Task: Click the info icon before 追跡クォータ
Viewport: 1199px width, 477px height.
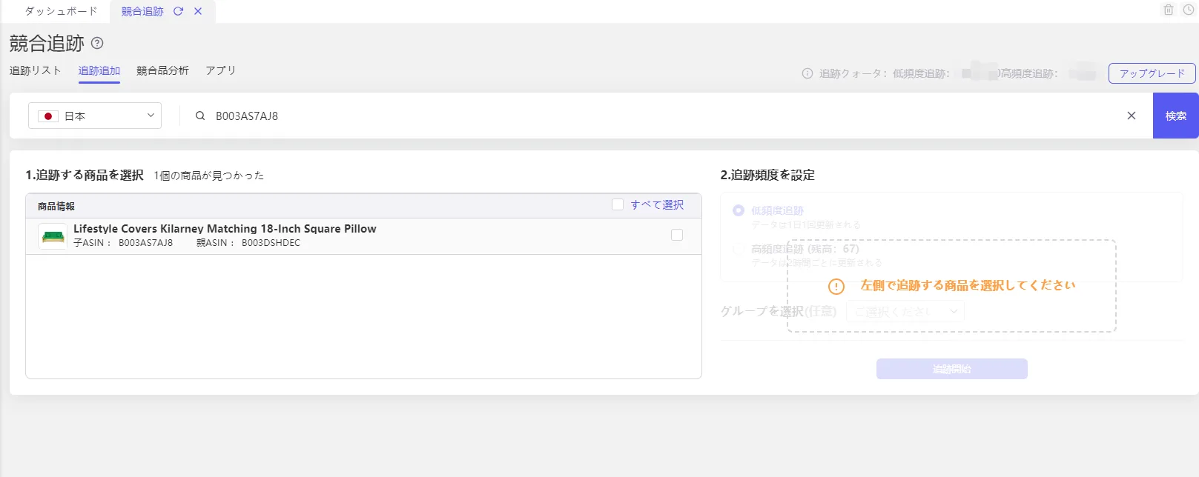Action: (807, 73)
